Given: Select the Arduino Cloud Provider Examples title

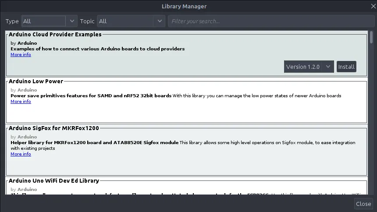Looking at the screenshot, I should coord(55,34).
